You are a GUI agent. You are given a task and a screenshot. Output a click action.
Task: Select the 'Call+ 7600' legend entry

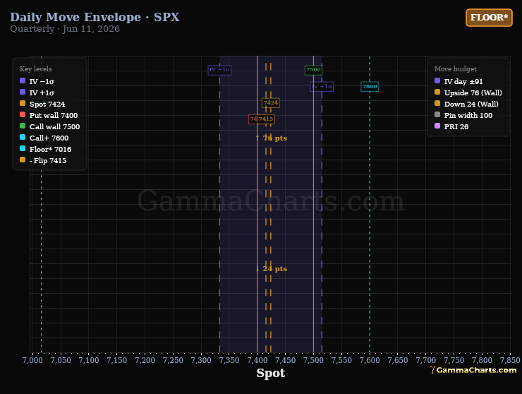point(49,138)
